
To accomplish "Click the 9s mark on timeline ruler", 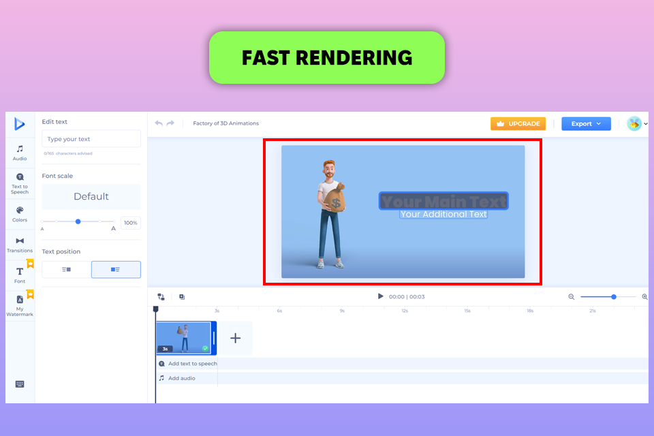I will click(342, 311).
